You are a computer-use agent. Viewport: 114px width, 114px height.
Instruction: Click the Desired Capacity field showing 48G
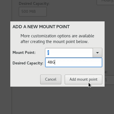point(74,62)
